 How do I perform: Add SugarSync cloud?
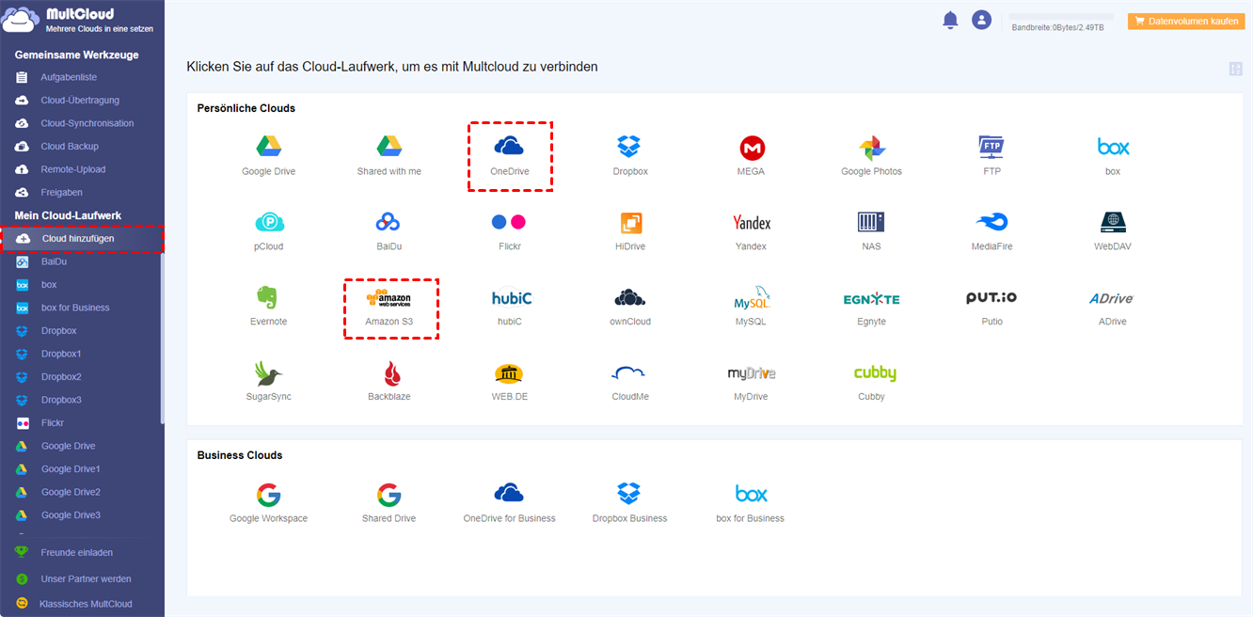tap(269, 373)
